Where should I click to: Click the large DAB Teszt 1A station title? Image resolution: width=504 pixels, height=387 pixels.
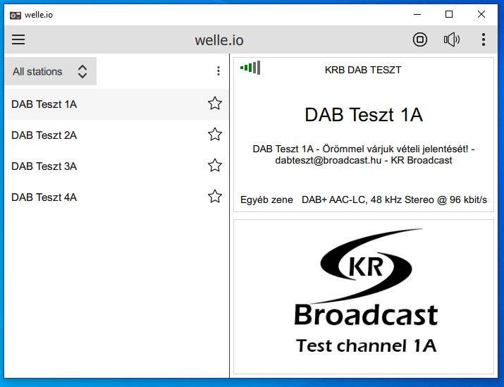coord(364,115)
